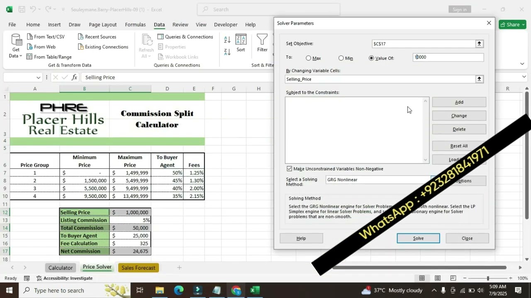The height and width of the screenshot is (298, 531).
Task: Open the Page Layout ribbon tab
Action: click(x=102, y=24)
